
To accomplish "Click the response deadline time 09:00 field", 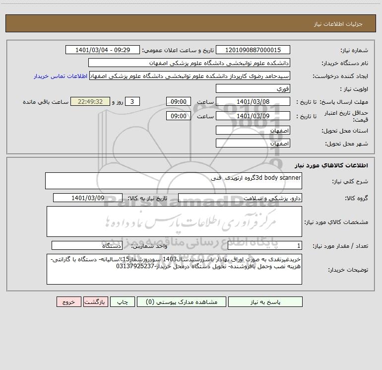I will tap(178, 101).
